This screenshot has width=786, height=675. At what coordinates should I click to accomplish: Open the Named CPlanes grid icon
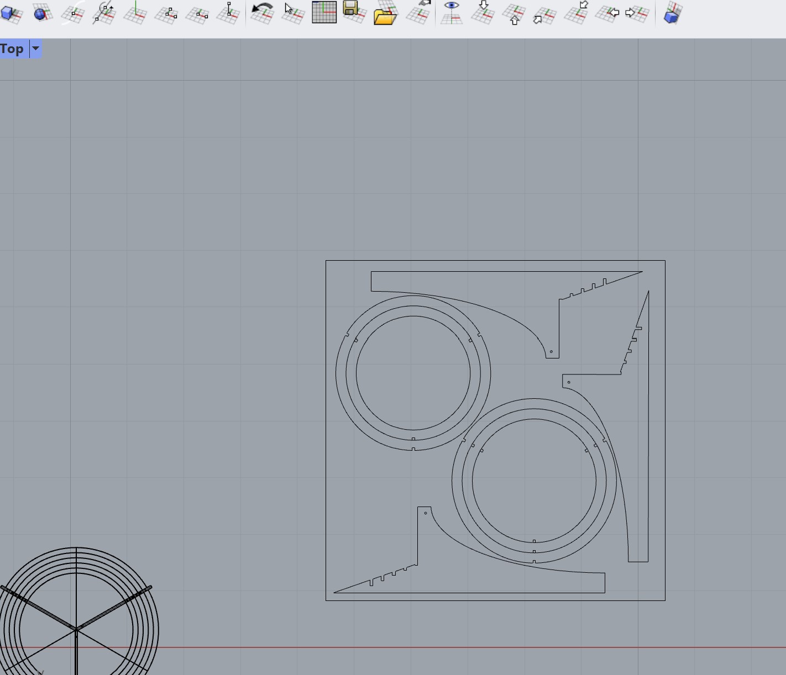point(324,12)
